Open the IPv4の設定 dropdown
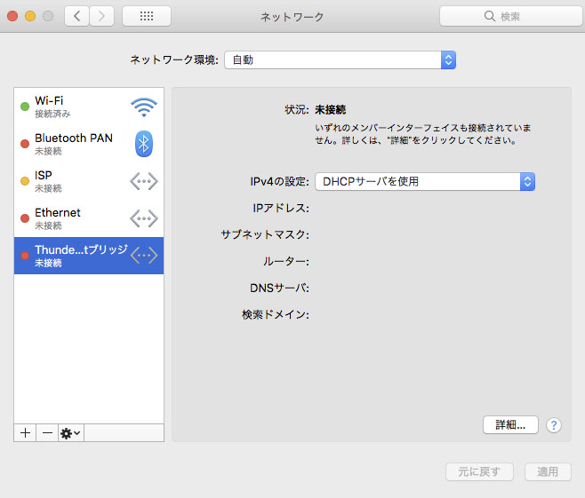 pyautogui.click(x=425, y=181)
